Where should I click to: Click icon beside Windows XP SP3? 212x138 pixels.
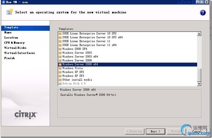pyautogui.click(x=60, y=76)
